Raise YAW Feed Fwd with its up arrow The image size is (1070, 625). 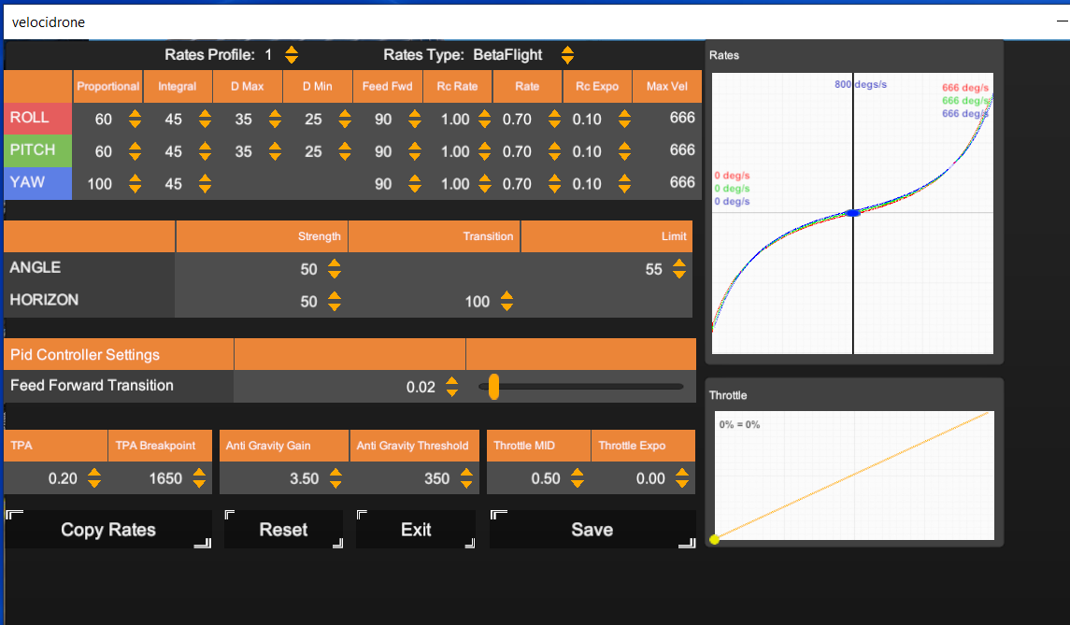414,178
